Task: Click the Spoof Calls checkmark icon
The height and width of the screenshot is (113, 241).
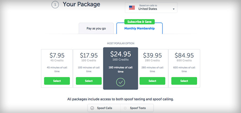Action: click(x=92, y=108)
